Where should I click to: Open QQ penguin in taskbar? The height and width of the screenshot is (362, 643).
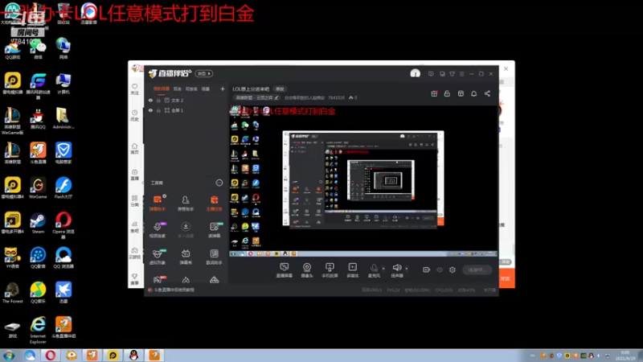coord(133,356)
